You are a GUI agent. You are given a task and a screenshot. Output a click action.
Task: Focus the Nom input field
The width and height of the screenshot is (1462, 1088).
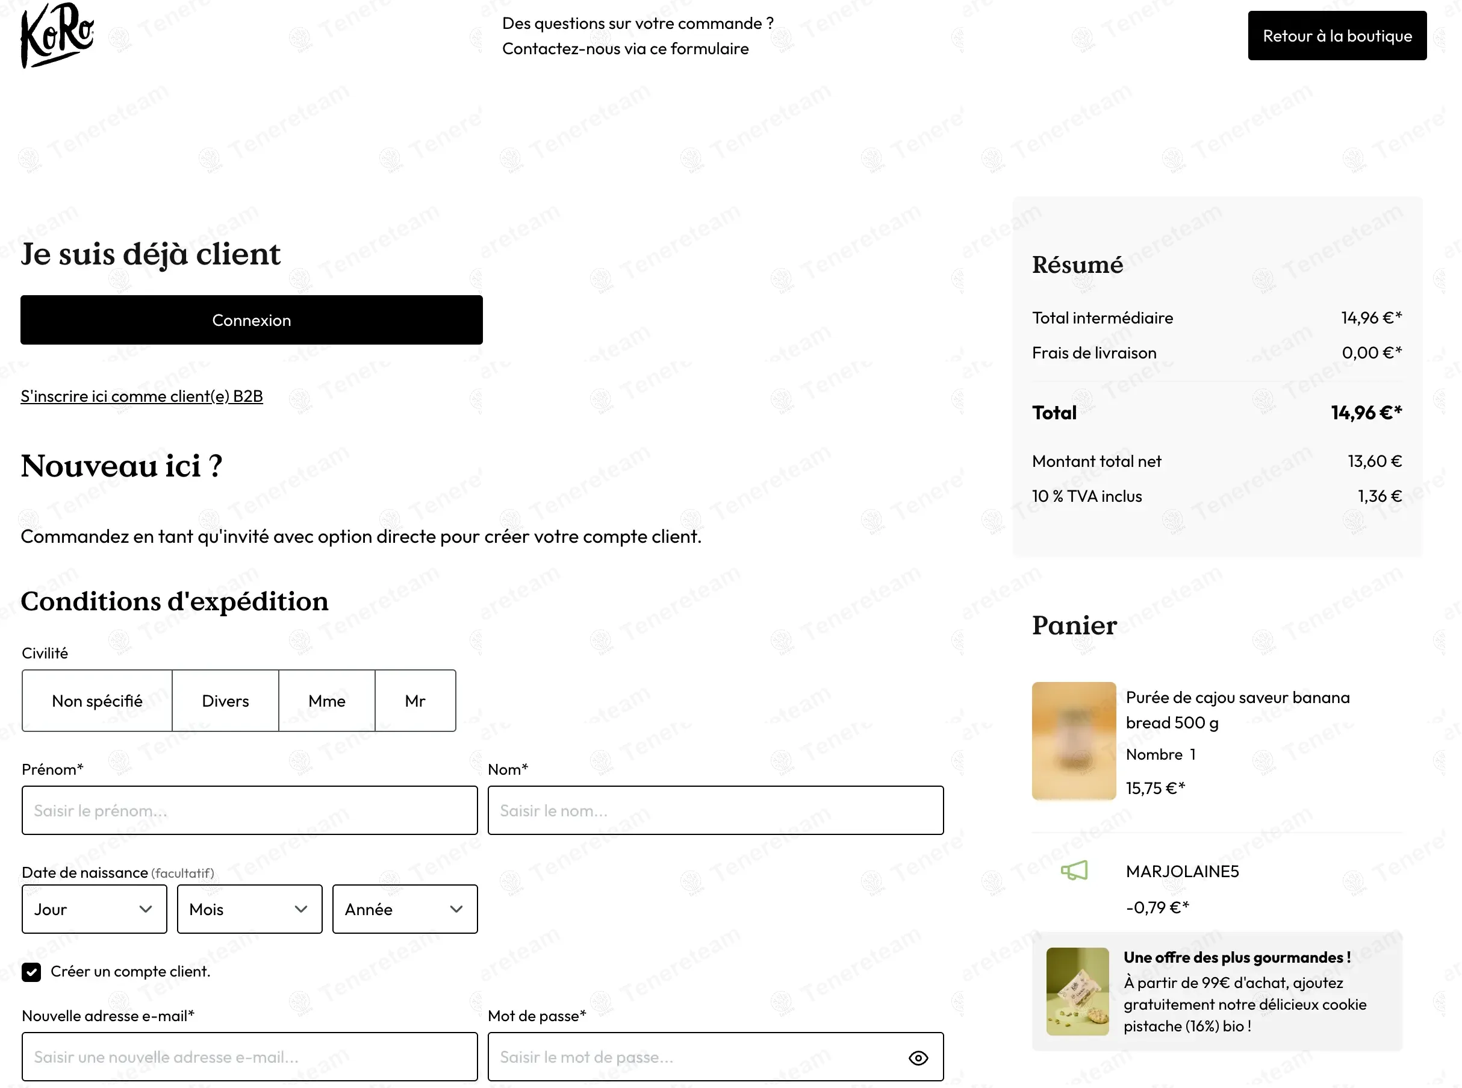(715, 810)
